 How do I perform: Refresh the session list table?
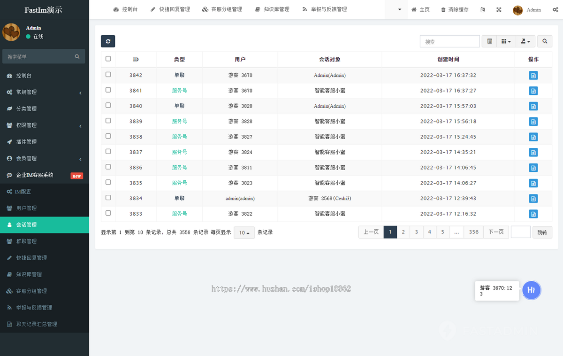pos(107,41)
